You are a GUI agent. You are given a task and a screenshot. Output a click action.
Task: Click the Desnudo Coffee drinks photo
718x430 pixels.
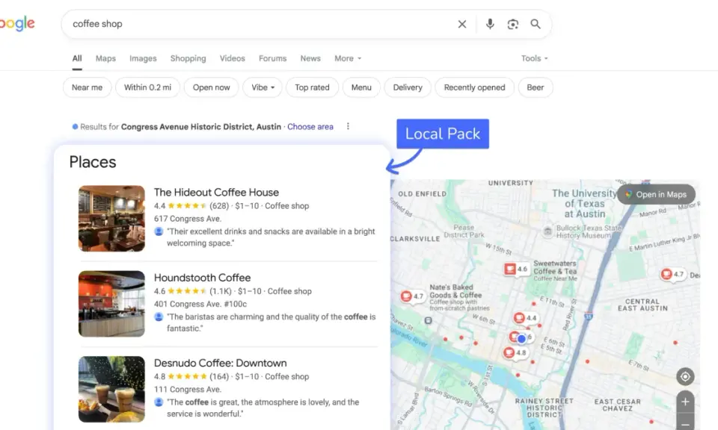[111, 390]
